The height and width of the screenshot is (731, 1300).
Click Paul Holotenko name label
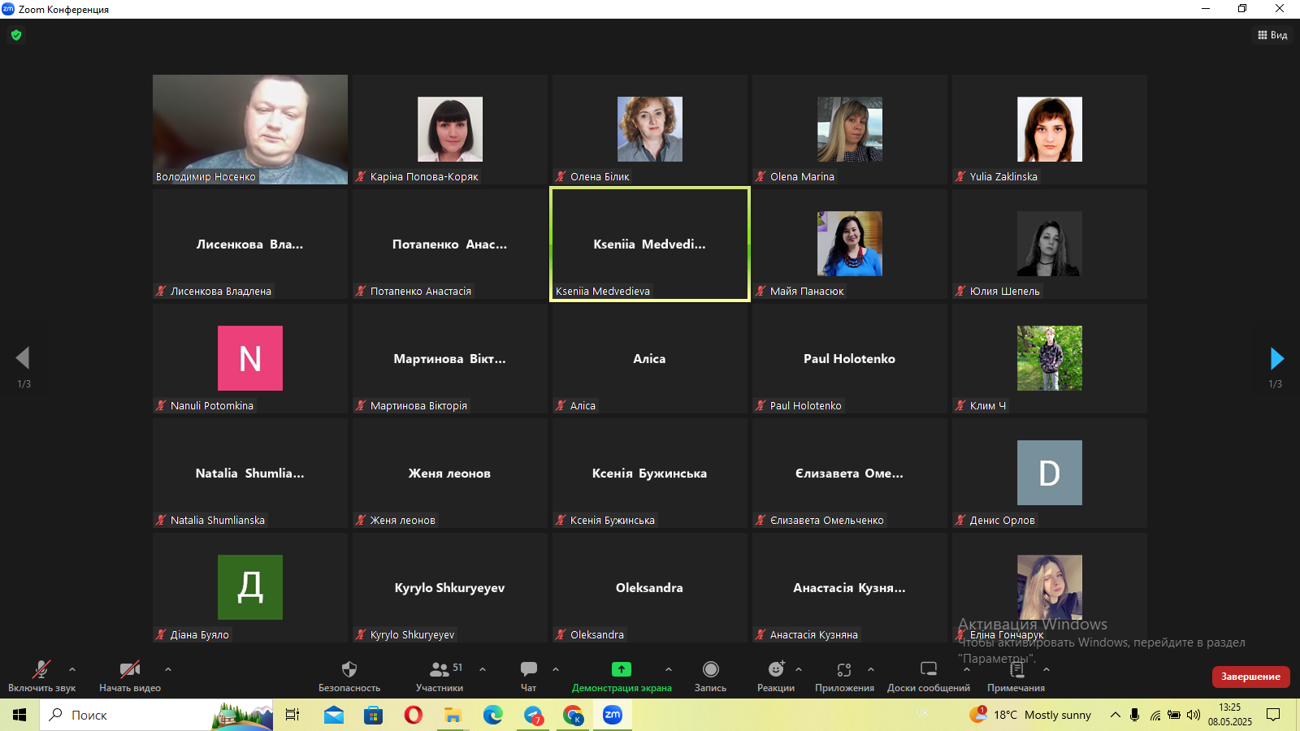coord(806,405)
